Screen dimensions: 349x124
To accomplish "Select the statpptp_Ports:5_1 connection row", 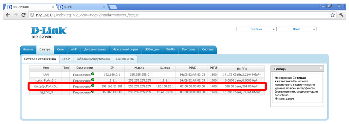I will point(147,86).
